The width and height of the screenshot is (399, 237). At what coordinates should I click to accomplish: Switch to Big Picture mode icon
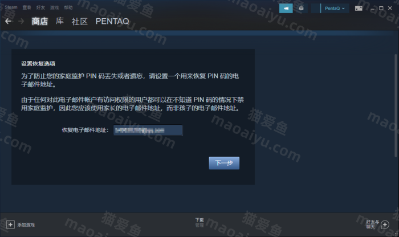(359, 9)
